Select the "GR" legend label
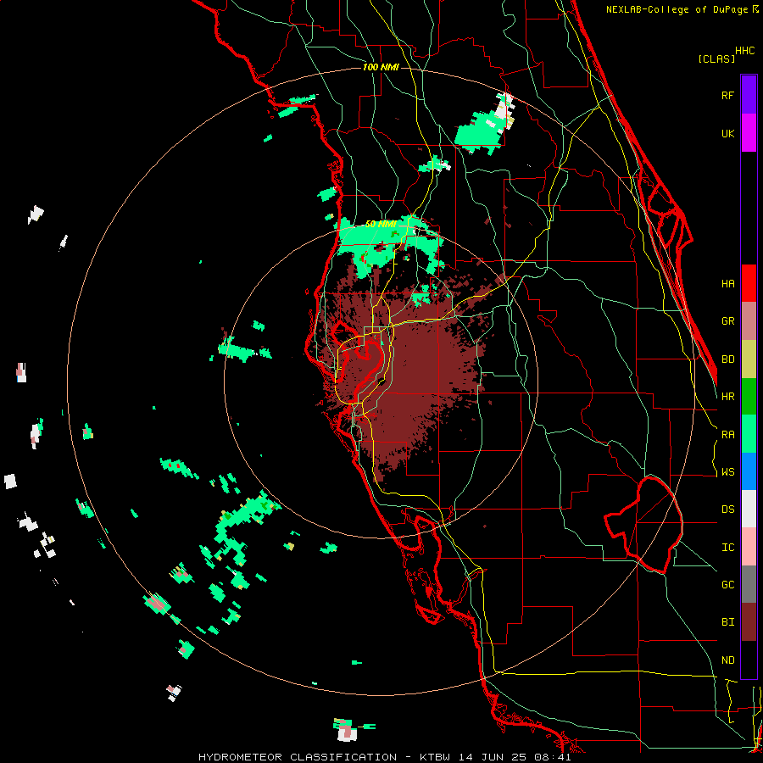Screen dimensions: 763x763 click(727, 321)
